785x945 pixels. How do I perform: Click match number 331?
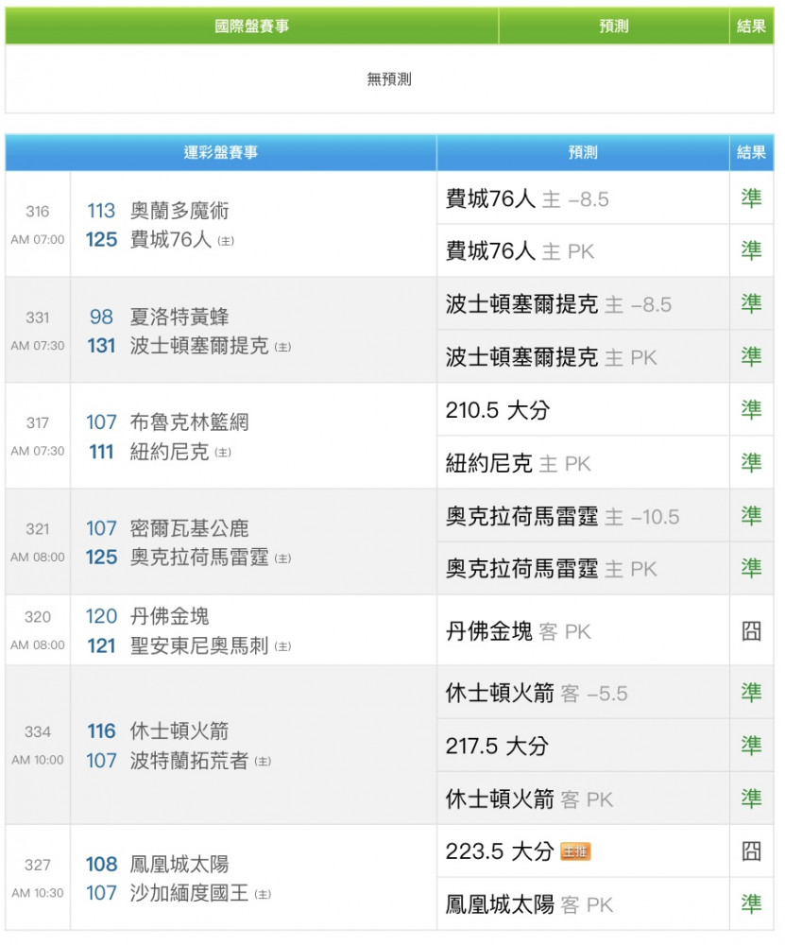tap(38, 318)
